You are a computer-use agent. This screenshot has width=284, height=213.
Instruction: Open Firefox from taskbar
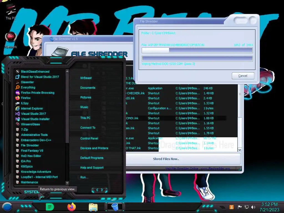click(72, 207)
